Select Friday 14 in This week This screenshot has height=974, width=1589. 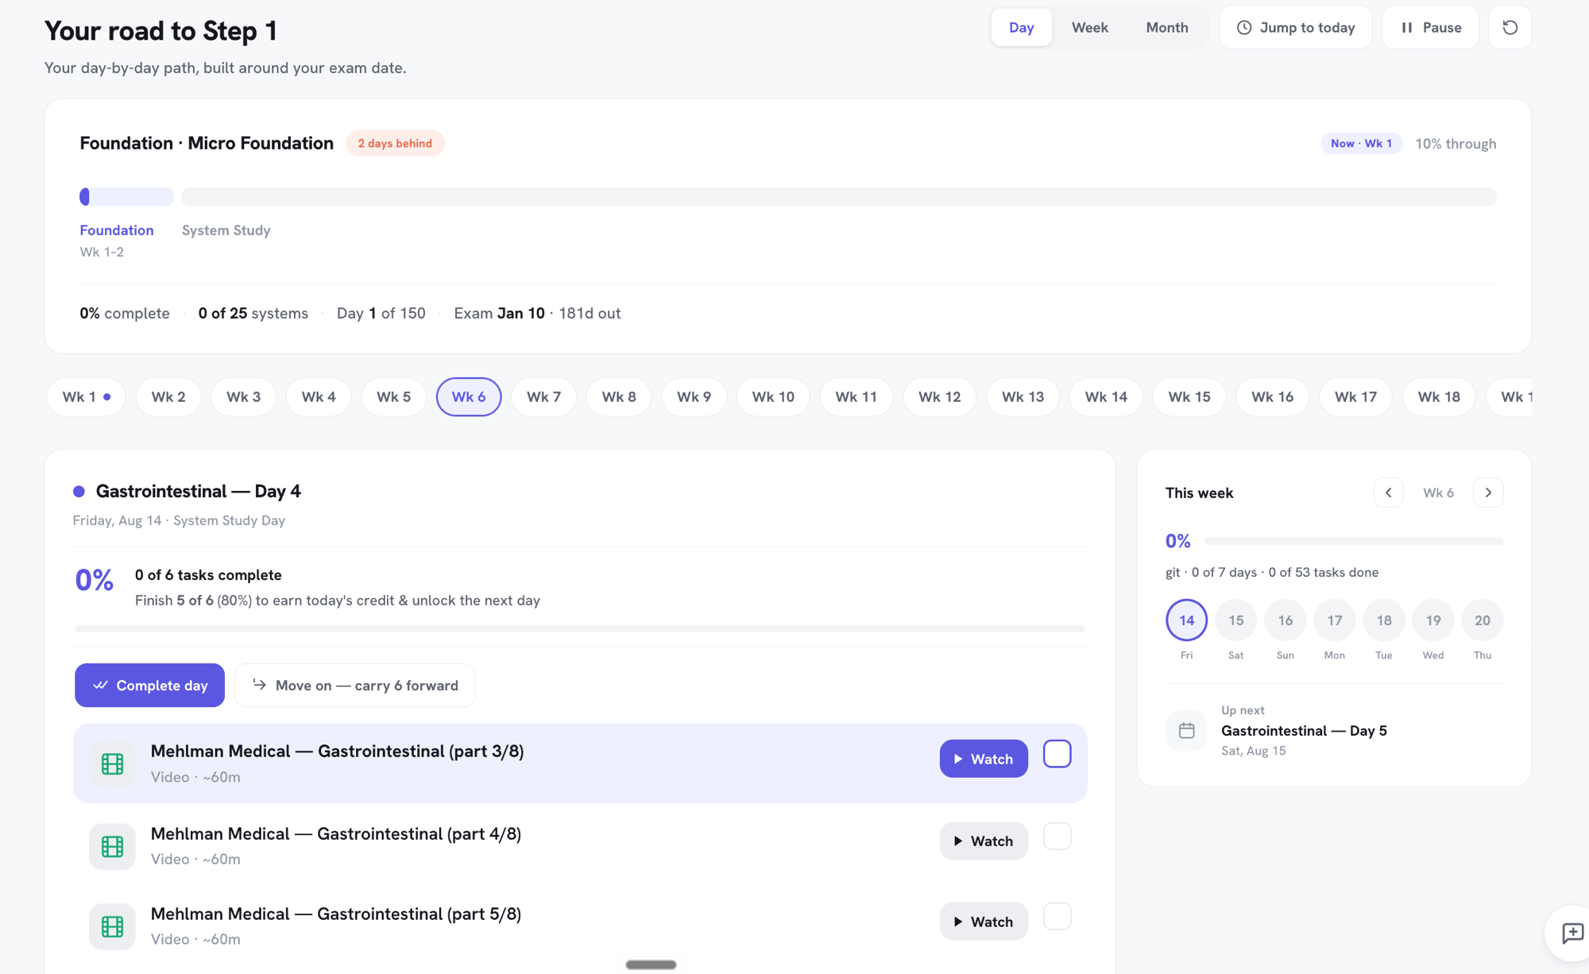tap(1186, 620)
